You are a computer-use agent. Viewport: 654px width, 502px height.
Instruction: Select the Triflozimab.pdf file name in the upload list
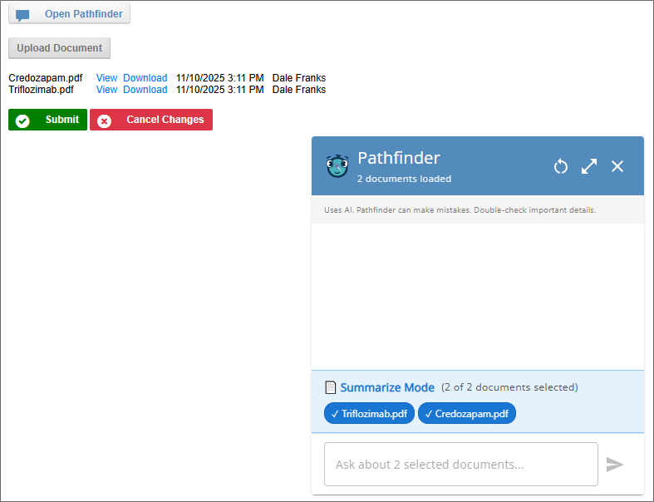point(42,90)
